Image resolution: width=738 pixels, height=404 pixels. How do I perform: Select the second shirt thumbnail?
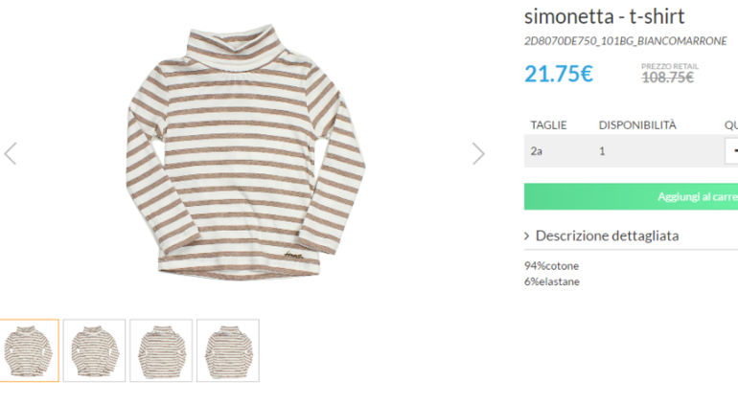[94, 350]
